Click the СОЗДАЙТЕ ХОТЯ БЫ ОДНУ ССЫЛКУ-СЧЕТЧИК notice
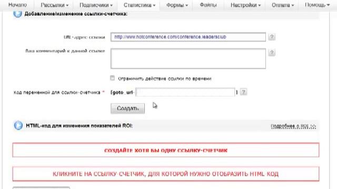The image size is (337, 189). 166,150
